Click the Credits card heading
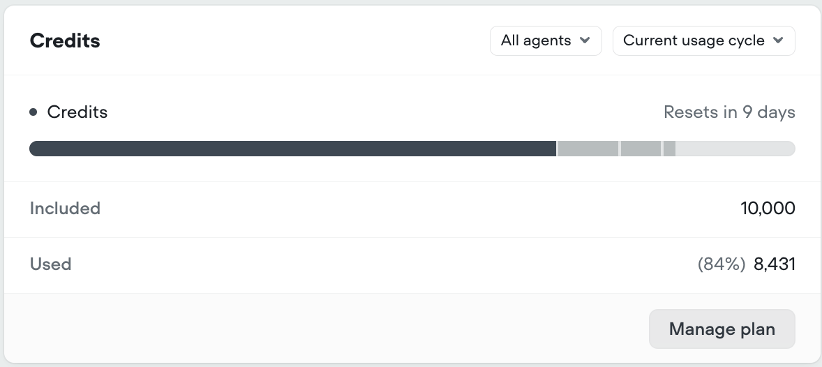 [x=65, y=40]
